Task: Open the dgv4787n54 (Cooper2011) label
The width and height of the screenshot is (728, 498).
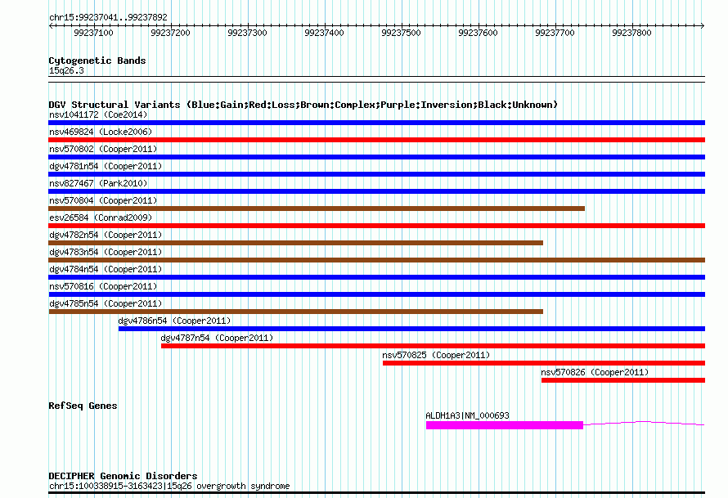Action: (217, 338)
